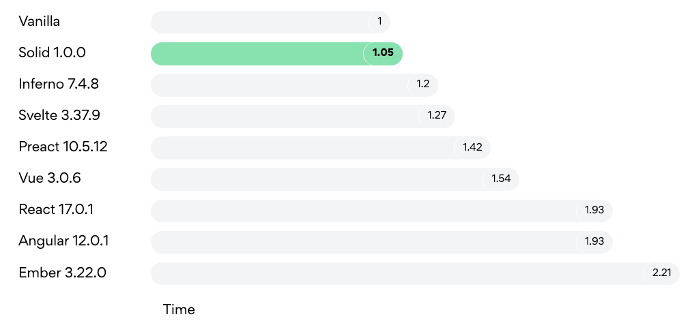692x334 pixels.
Task: Click the 1.05 value badge
Action: (x=383, y=54)
